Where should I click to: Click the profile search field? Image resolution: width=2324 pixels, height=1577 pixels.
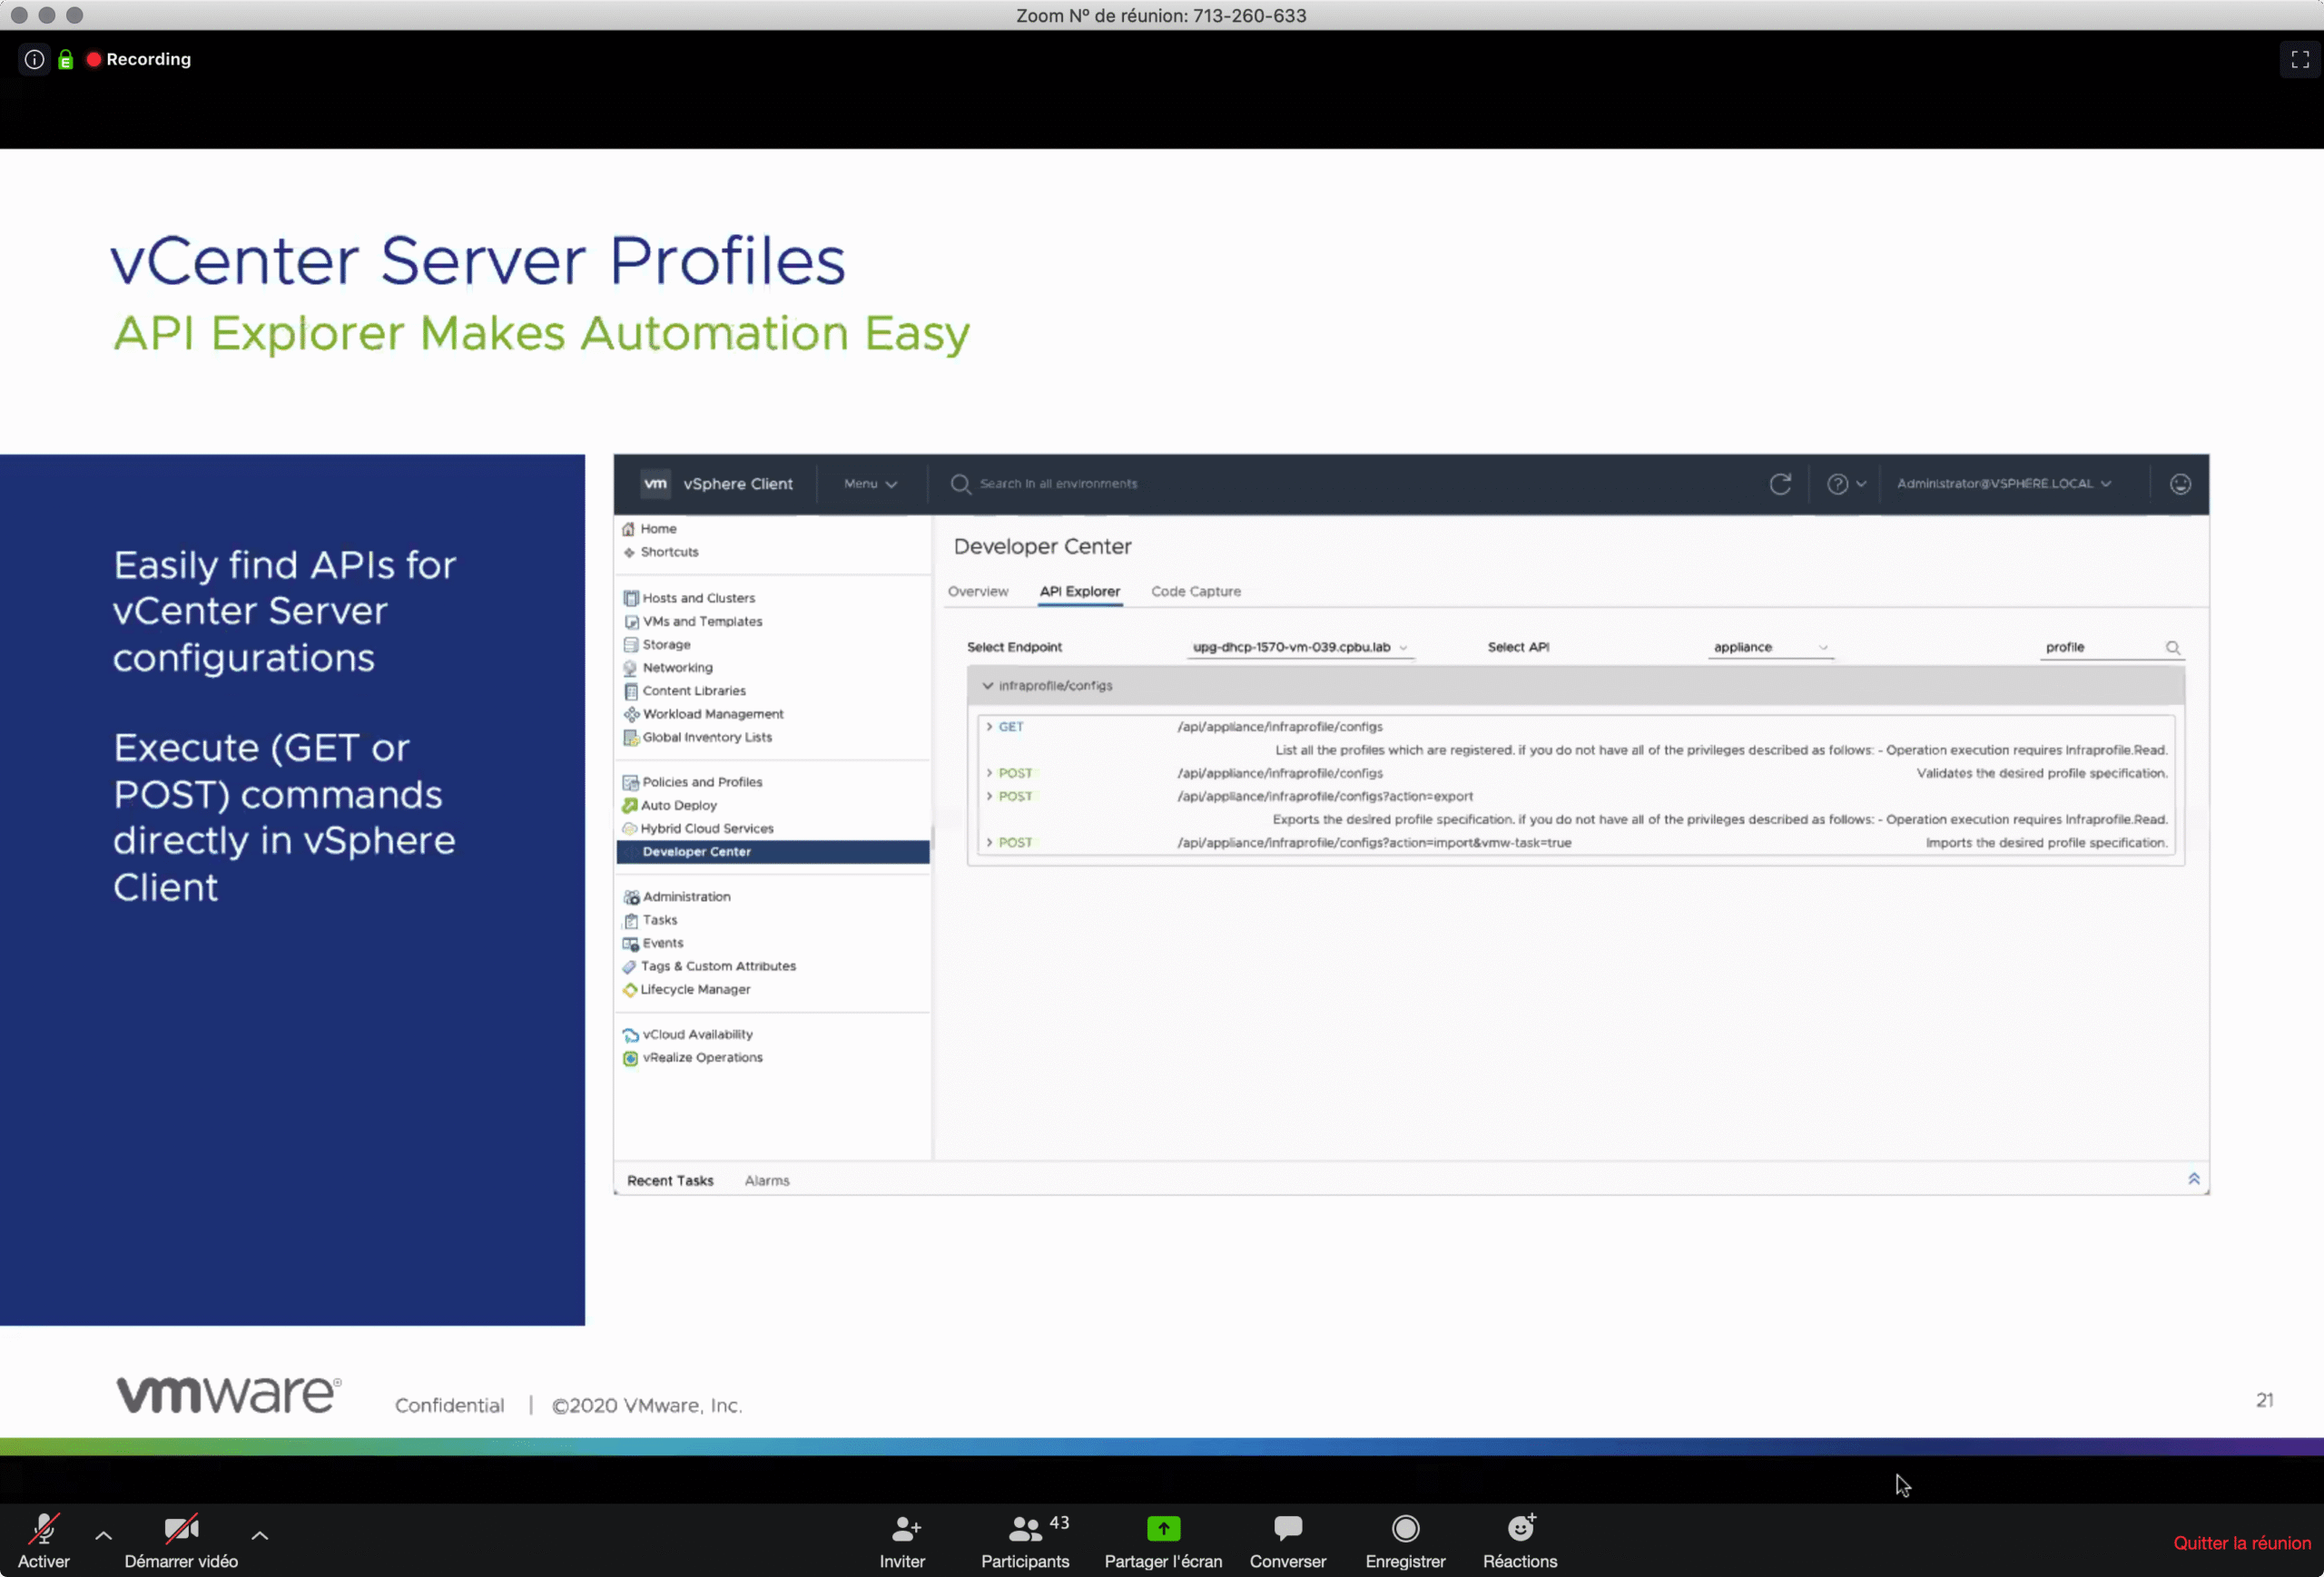(2100, 648)
